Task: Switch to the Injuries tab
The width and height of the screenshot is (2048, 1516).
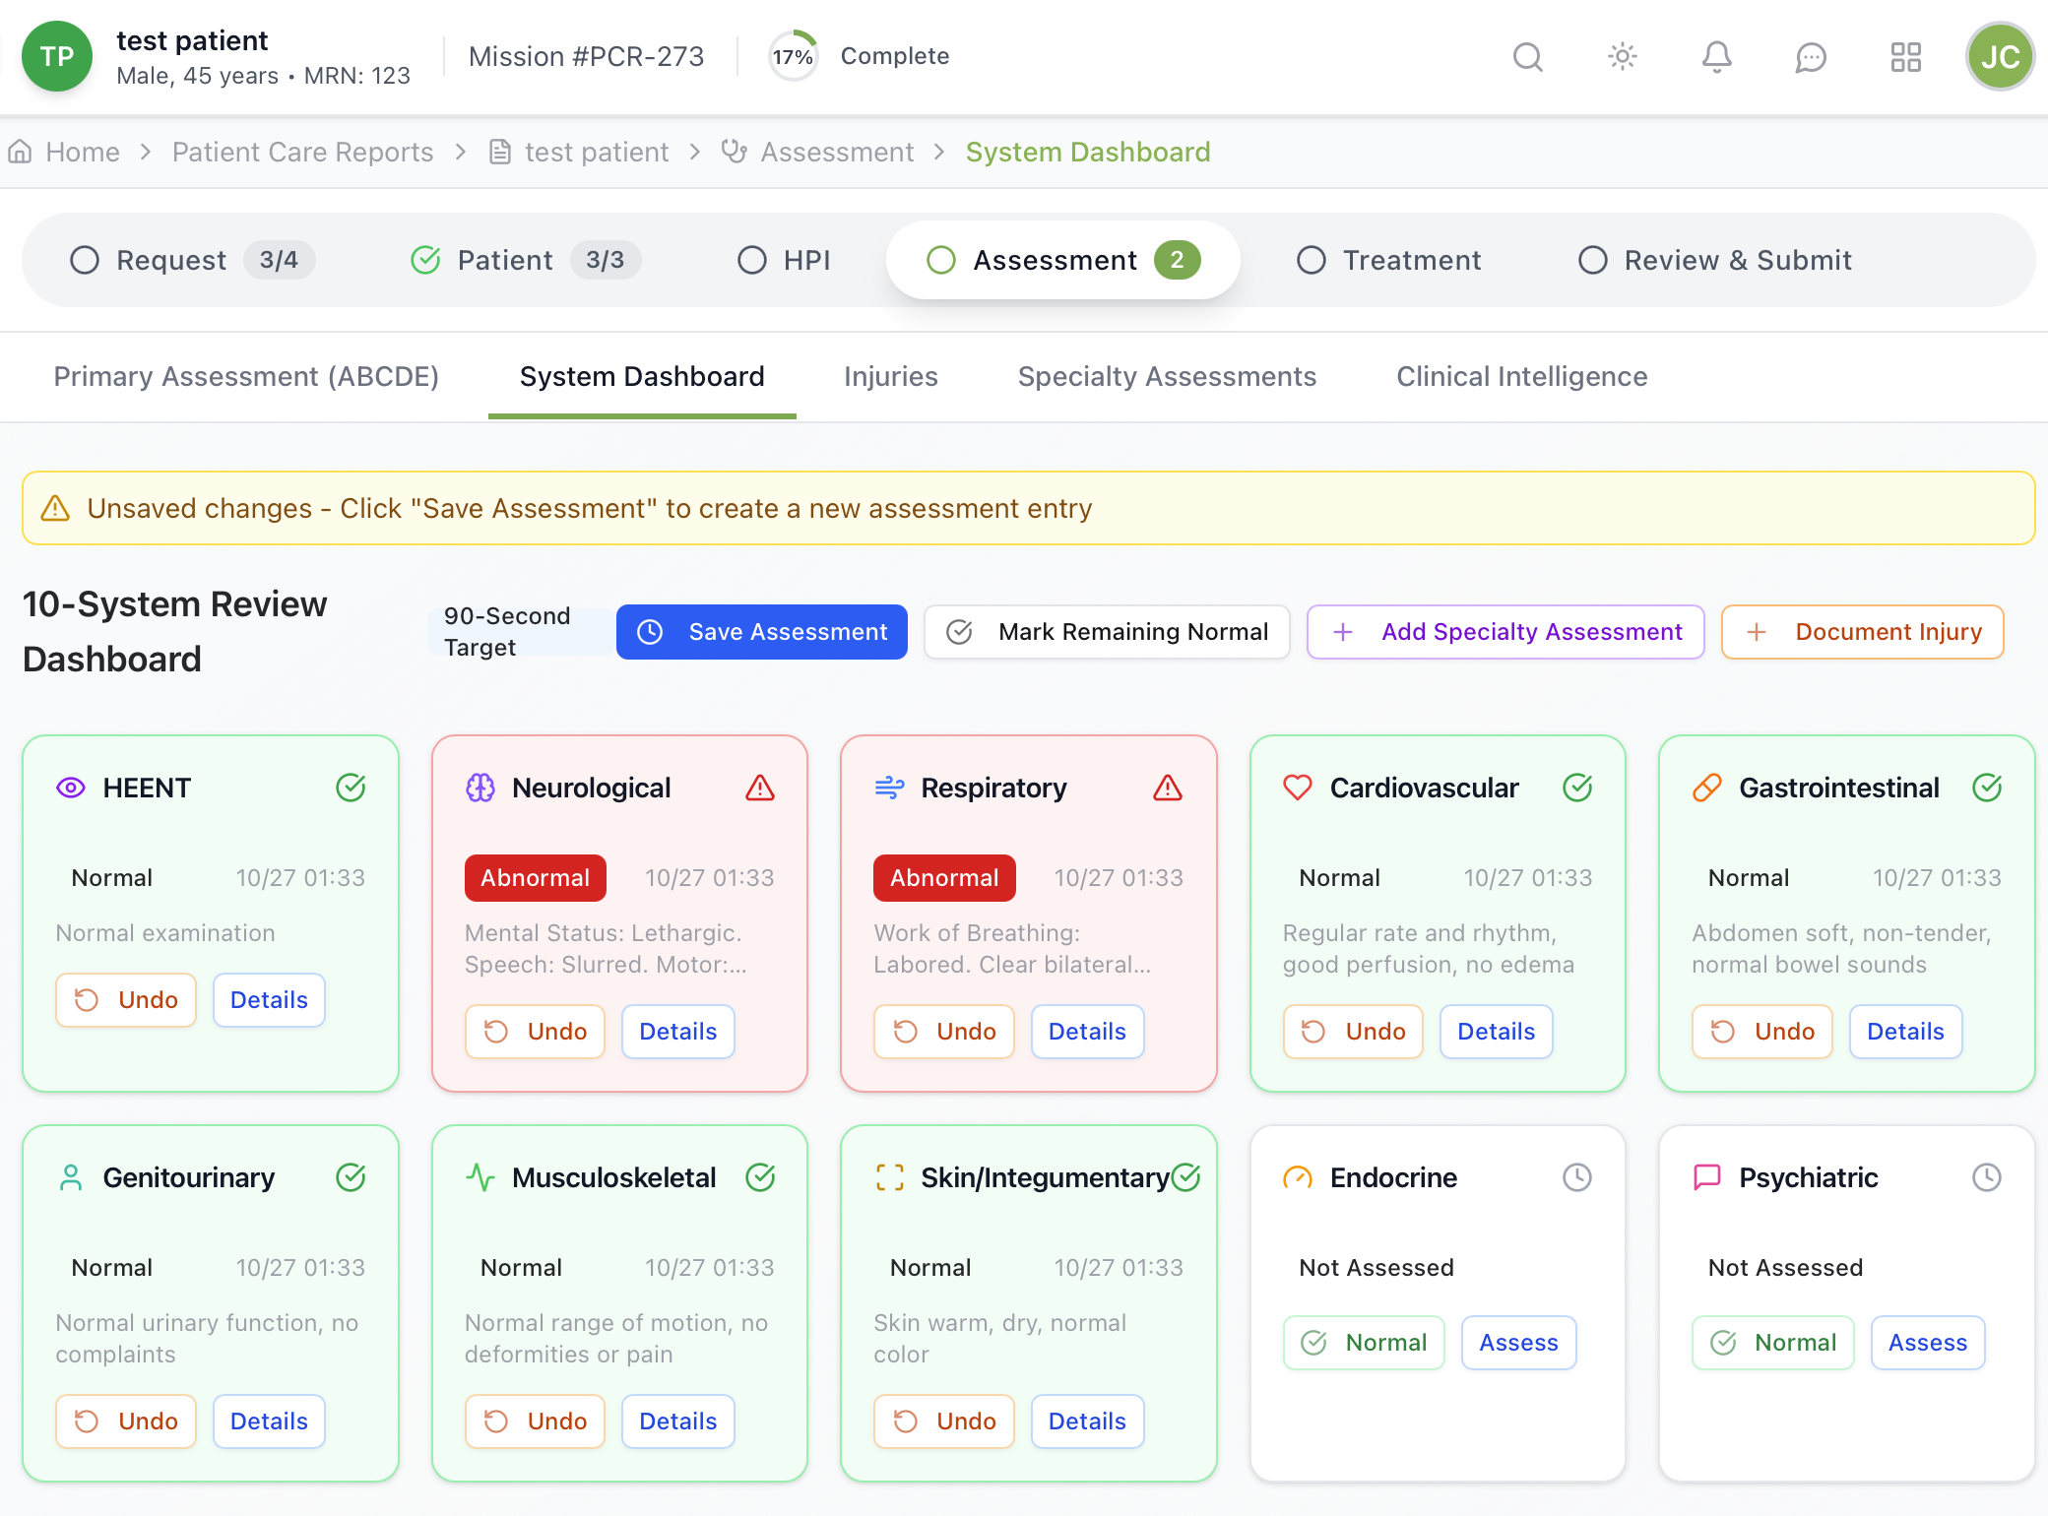Action: pyautogui.click(x=890, y=376)
